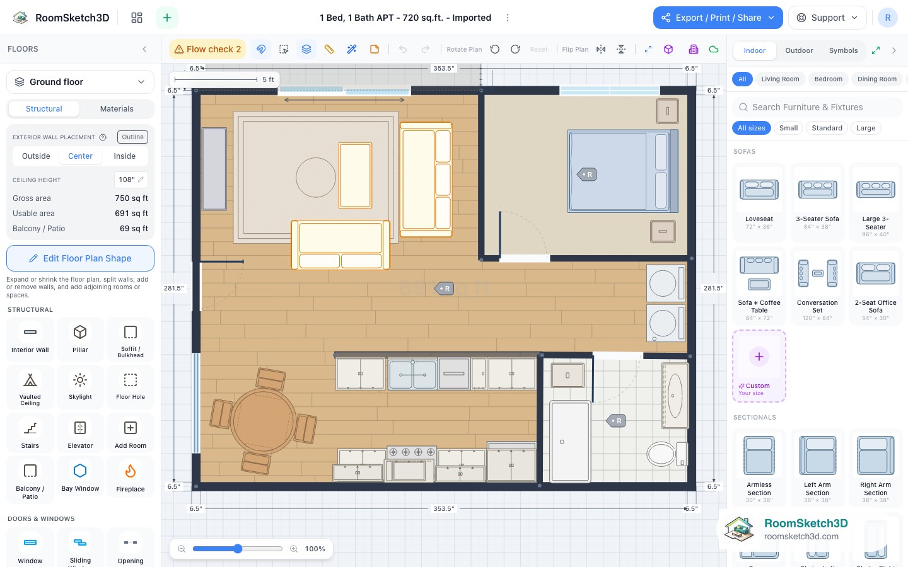This screenshot has height=567, width=908.
Task: Filter furniture by Large size
Action: (x=866, y=128)
